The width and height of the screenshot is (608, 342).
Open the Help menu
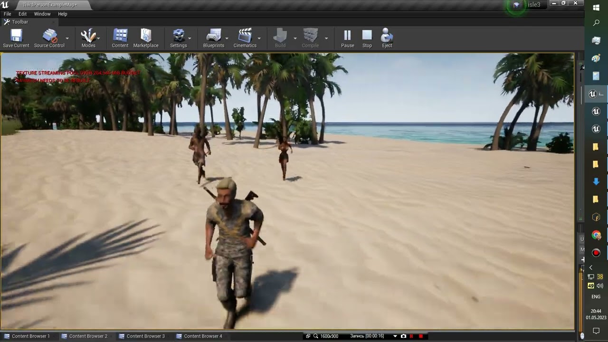63,14
